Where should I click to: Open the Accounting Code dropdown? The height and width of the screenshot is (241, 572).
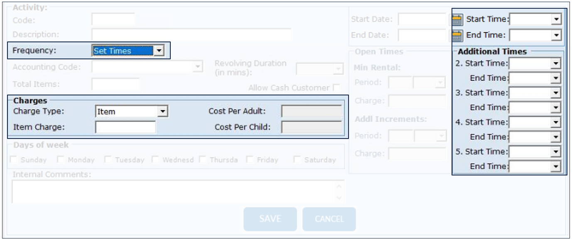click(198, 66)
